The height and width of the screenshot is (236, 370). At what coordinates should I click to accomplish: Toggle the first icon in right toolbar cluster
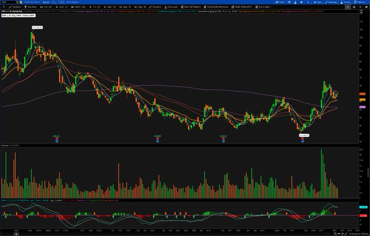click(348, 7)
